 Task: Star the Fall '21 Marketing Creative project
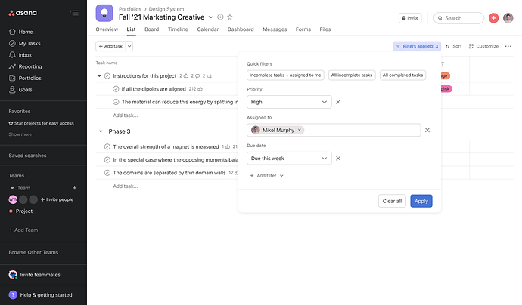[x=230, y=17]
